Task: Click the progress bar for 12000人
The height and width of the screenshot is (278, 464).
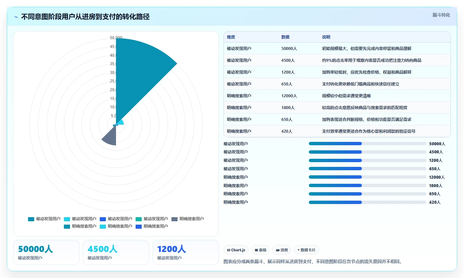Action: tap(367, 177)
